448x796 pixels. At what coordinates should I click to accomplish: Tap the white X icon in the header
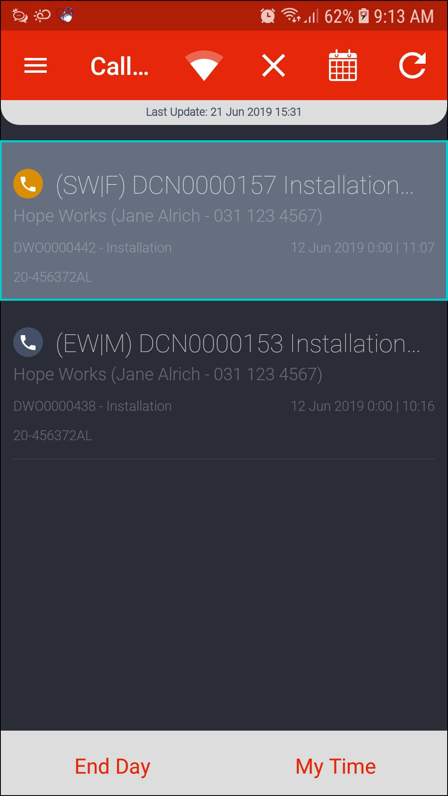click(x=274, y=66)
